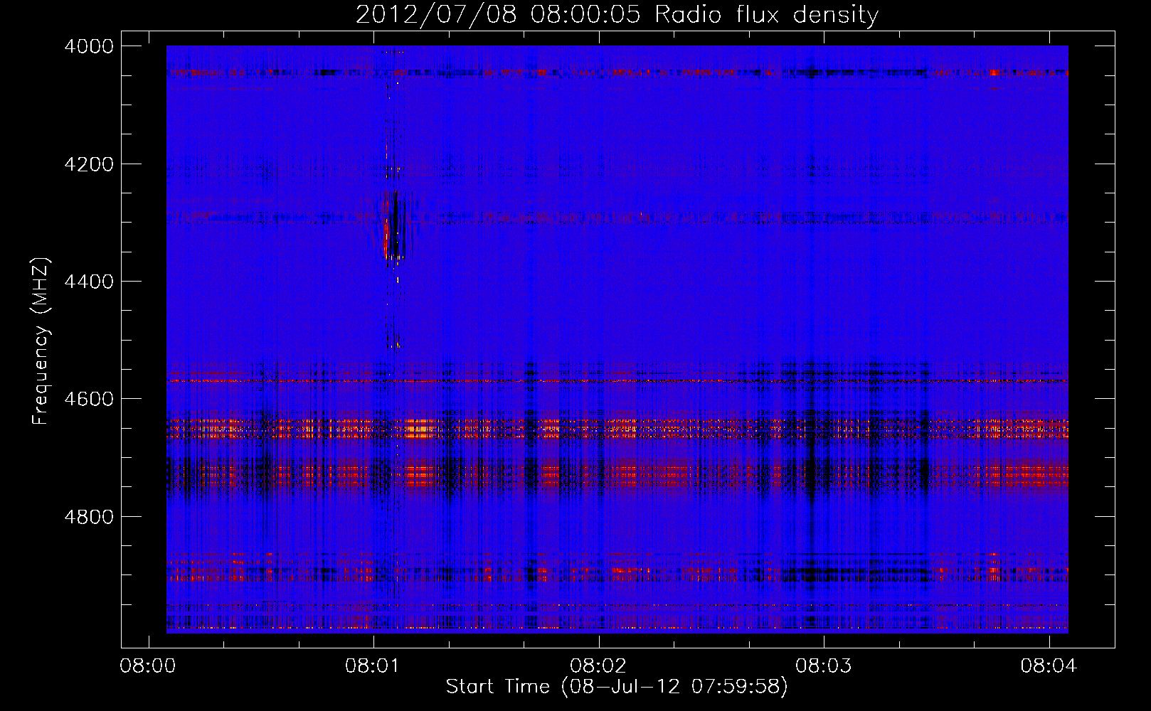
Task: Click the '4200' frequency axis label
Action: [89, 164]
